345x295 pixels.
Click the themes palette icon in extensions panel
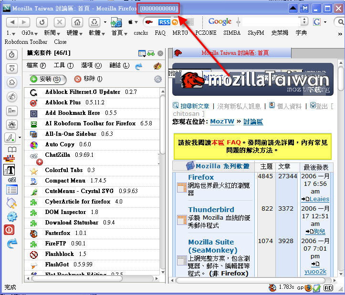click(157, 66)
